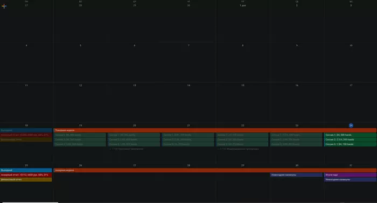This screenshot has width=377, height=203.
Task: Open 'Новогодние каникулы' event on the 30th
Action: point(296,175)
